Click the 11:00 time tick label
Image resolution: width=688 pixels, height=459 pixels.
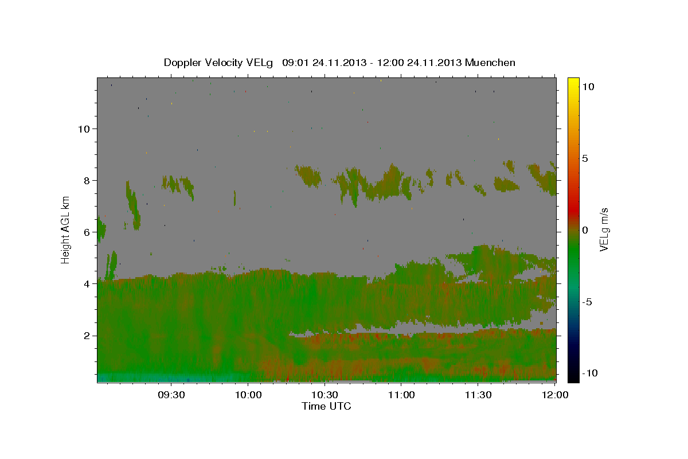[401, 395]
